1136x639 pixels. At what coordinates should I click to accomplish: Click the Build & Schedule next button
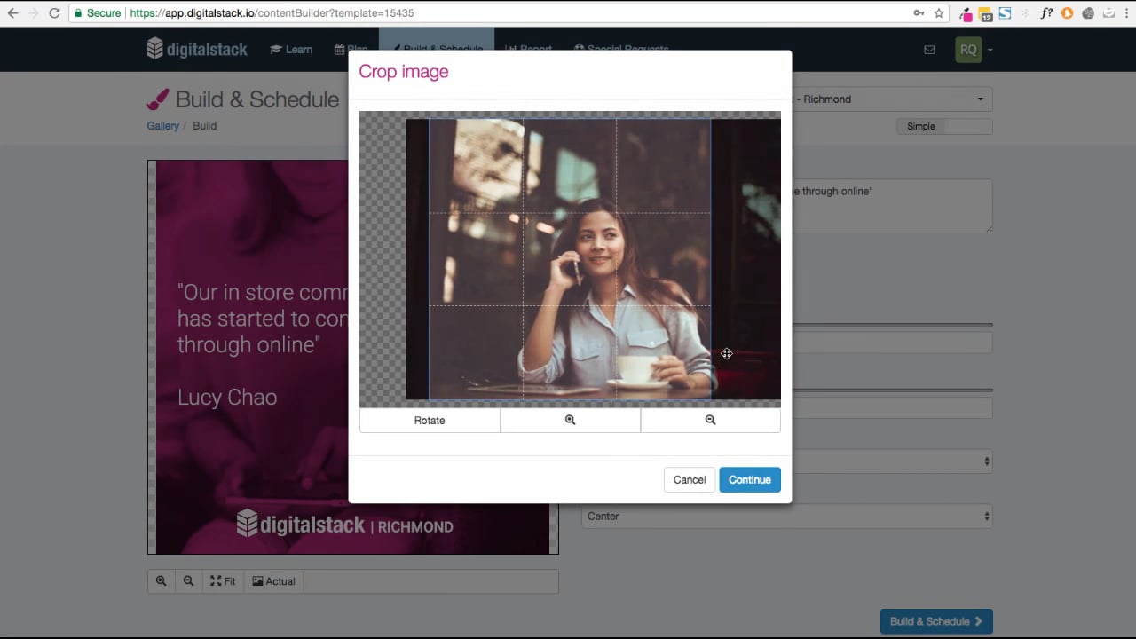(x=936, y=621)
